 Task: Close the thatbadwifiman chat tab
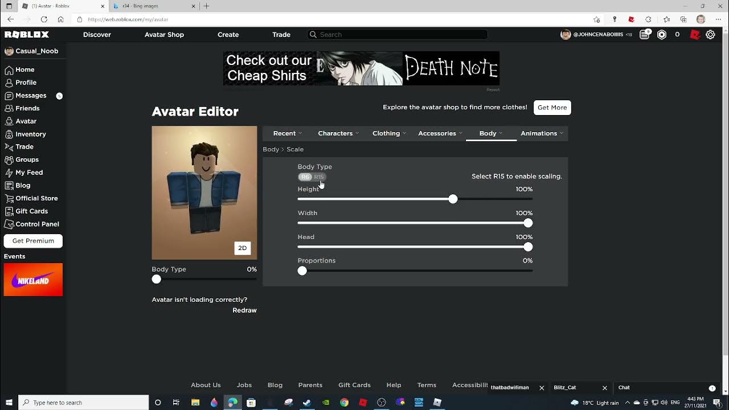pyautogui.click(x=542, y=388)
